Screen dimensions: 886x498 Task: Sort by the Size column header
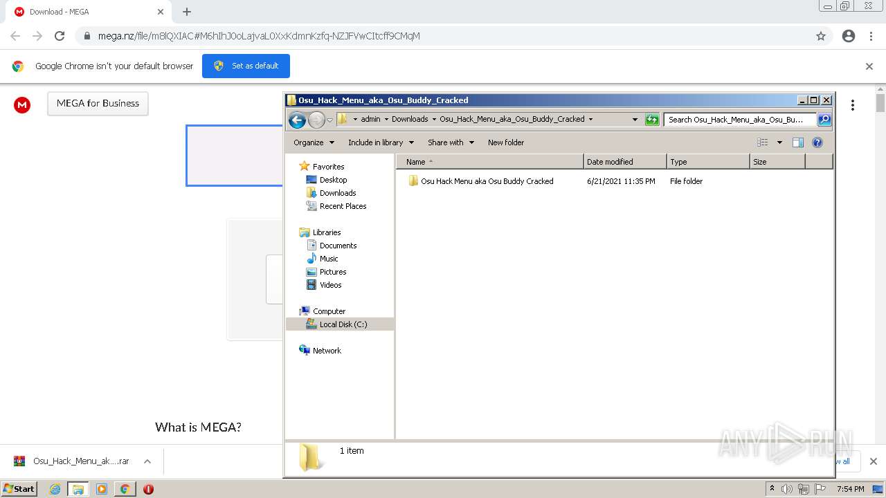pyautogui.click(x=778, y=162)
